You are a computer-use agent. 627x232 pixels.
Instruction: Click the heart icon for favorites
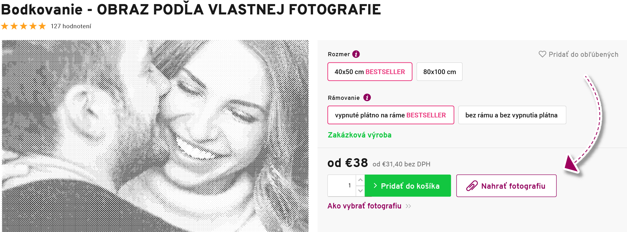click(x=542, y=54)
